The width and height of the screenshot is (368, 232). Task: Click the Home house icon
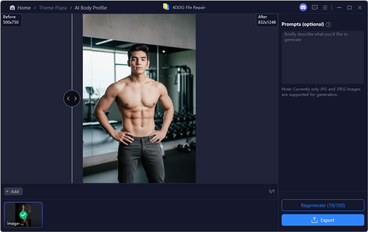(x=12, y=8)
